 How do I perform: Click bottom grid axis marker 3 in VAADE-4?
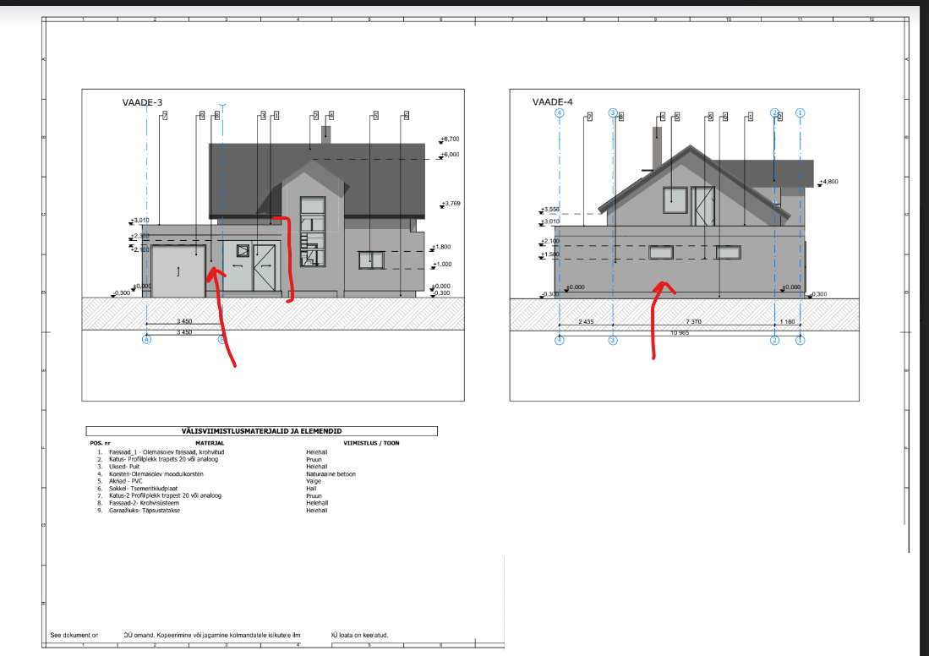point(614,340)
